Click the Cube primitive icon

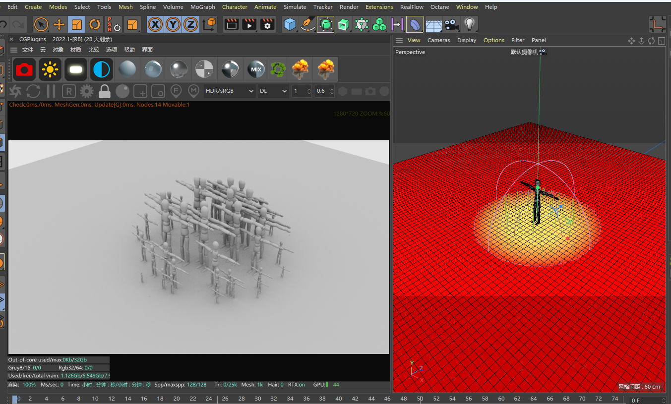290,24
